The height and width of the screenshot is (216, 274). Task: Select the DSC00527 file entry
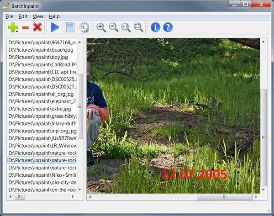coord(42,87)
